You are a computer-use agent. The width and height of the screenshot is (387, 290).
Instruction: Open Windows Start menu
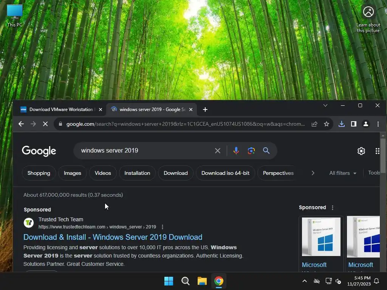tap(169, 281)
